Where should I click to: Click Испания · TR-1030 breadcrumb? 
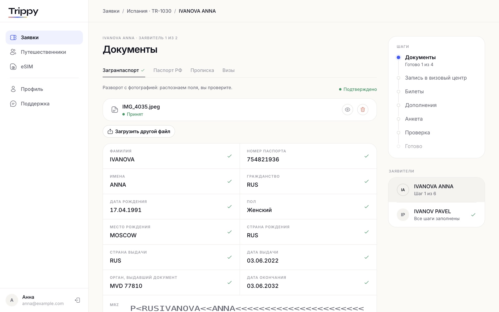pos(149,11)
